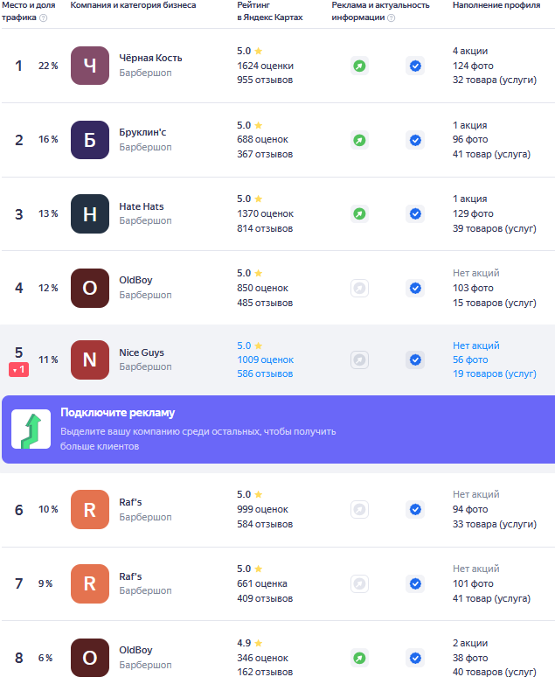Image resolution: width=555 pixels, height=691 pixels.
Task: Click the '586 отзывов' link for Nice Guys
Action: (265, 373)
